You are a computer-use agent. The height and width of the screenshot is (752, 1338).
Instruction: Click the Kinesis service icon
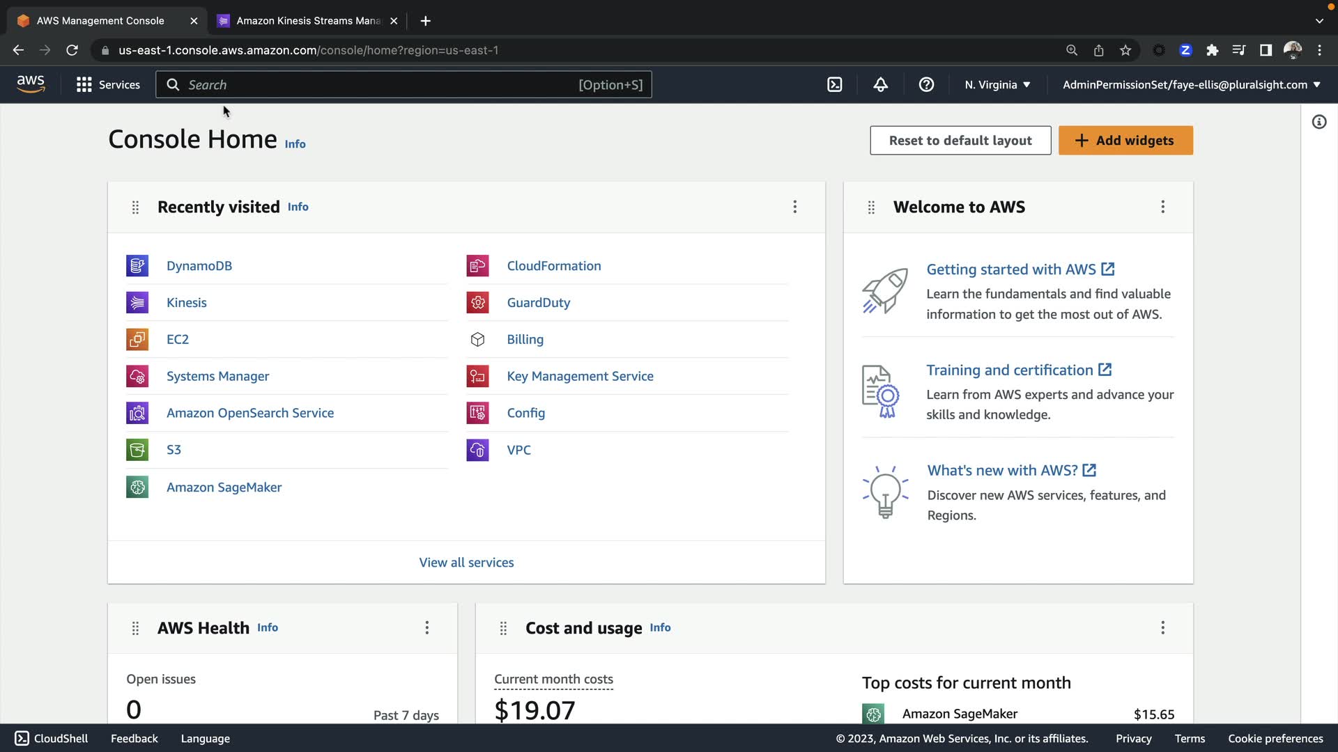[x=137, y=303]
